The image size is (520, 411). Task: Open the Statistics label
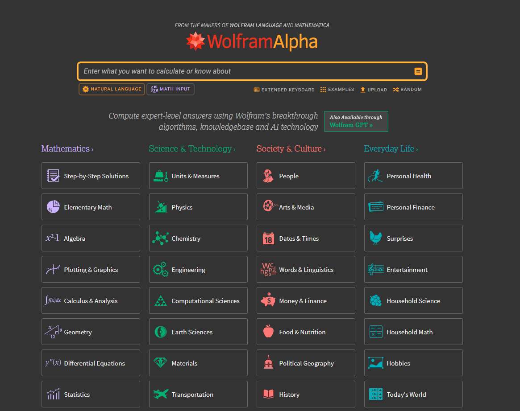tap(77, 395)
